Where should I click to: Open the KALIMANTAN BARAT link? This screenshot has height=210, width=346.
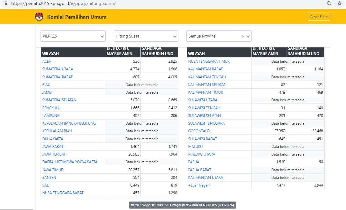coord(205,69)
